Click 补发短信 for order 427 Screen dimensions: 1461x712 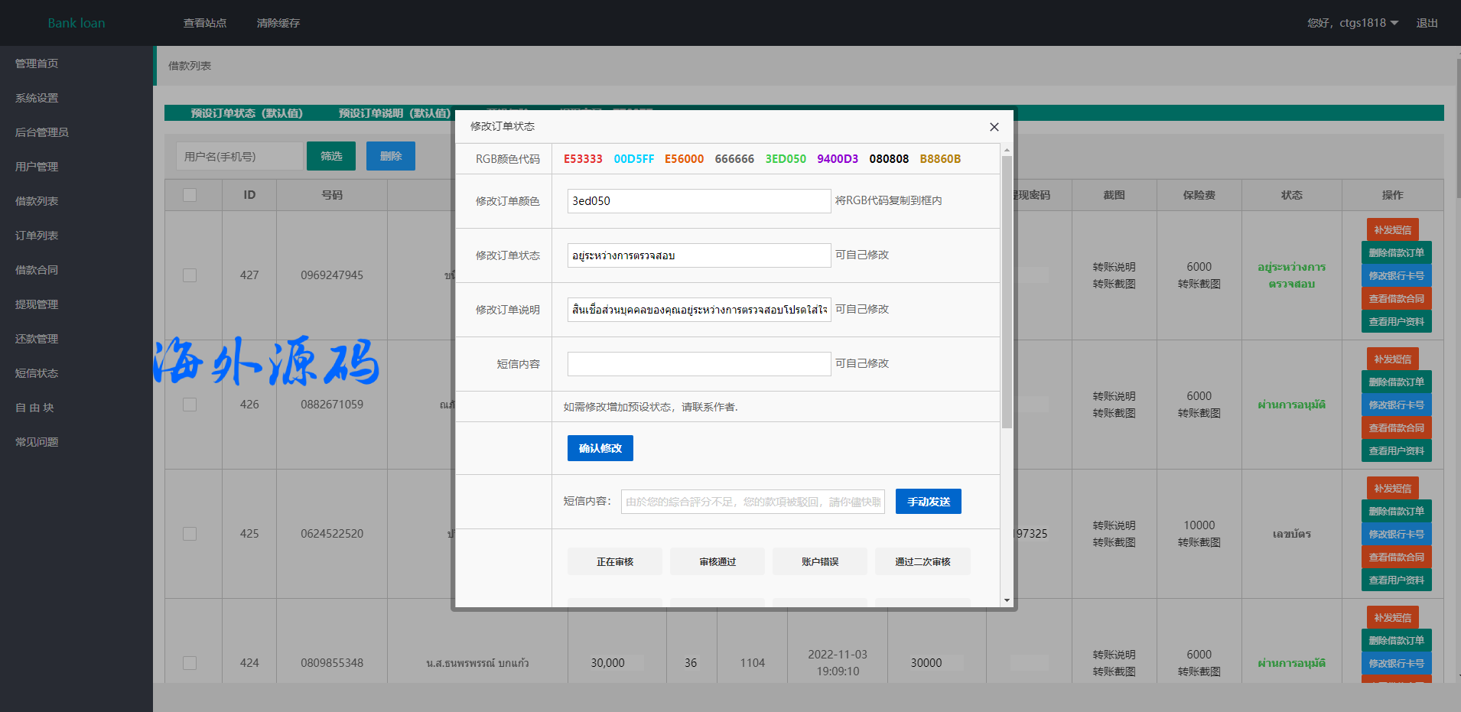tap(1392, 229)
